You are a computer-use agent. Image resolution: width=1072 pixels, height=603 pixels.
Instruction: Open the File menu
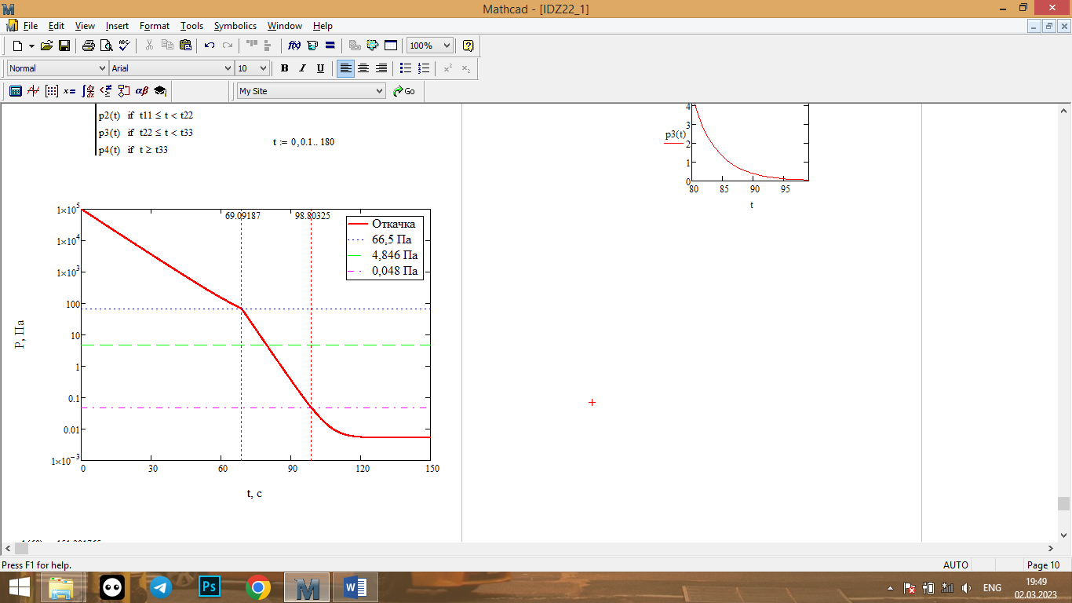pos(31,26)
